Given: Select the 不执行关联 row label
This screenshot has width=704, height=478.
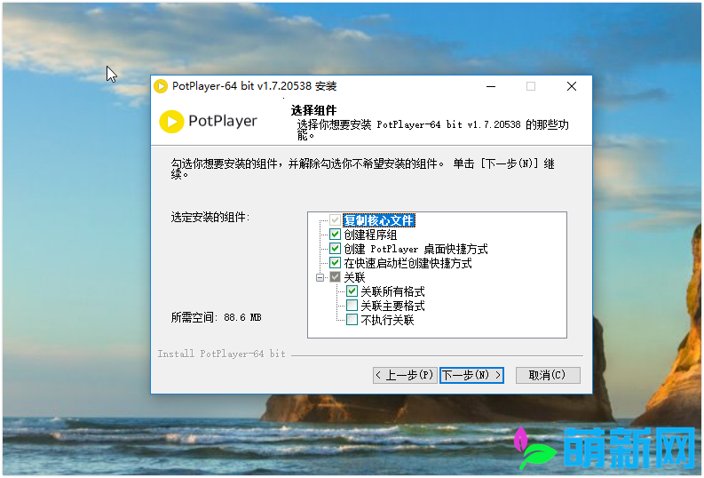Looking at the screenshot, I should point(387,321).
